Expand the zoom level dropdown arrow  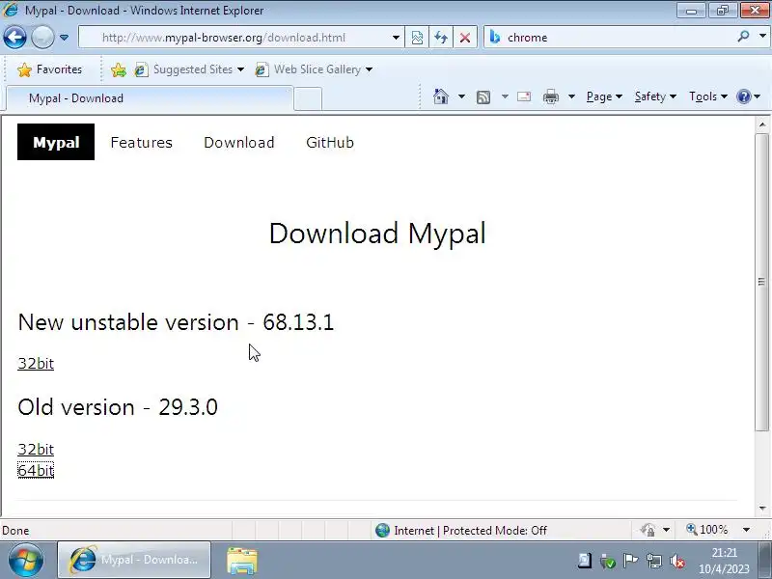coord(746,530)
